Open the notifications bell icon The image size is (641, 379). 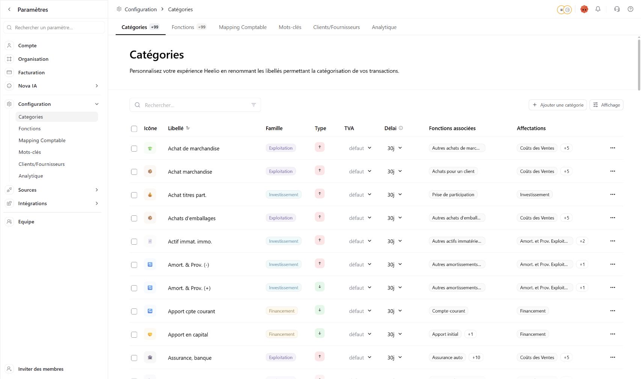[598, 9]
